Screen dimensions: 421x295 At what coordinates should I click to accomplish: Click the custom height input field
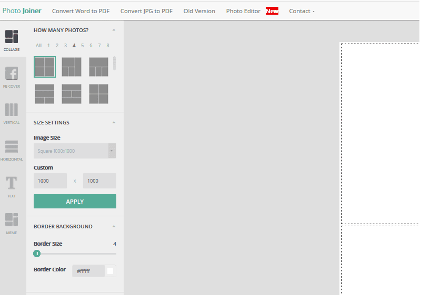[x=99, y=181]
